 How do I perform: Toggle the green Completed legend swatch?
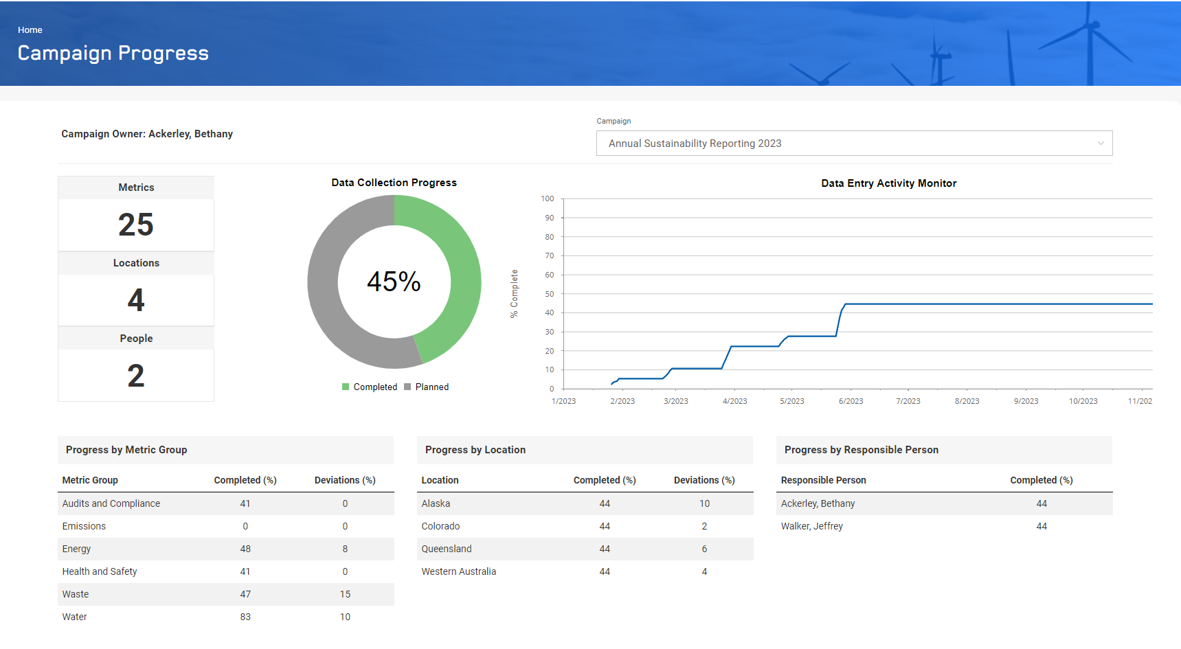[346, 387]
